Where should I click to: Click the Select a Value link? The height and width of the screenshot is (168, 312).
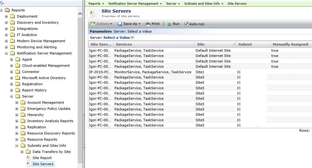coord(117,38)
